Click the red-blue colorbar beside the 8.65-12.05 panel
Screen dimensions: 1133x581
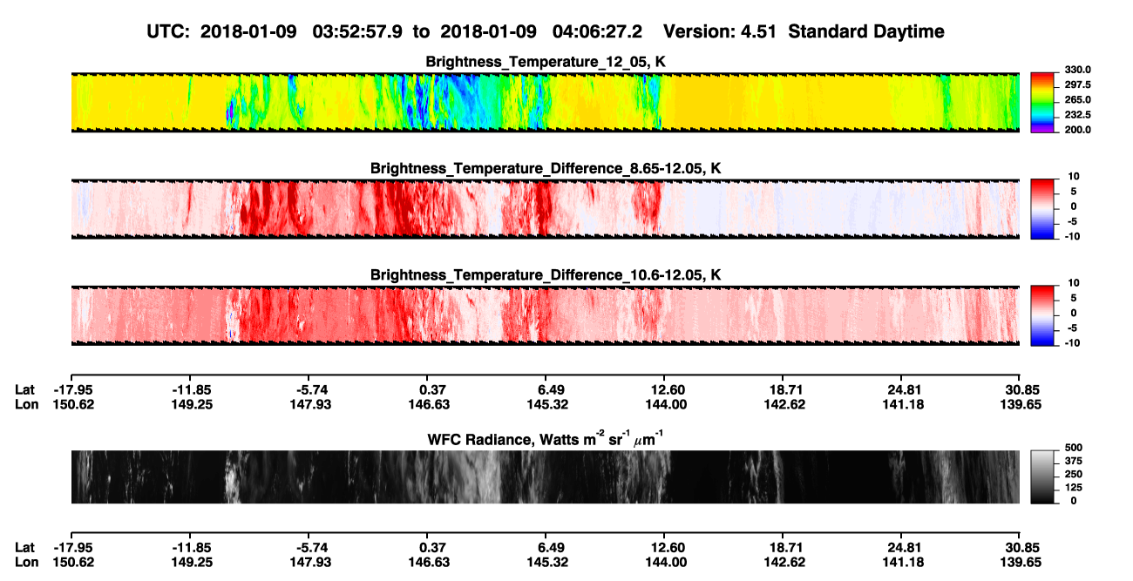click(1042, 209)
